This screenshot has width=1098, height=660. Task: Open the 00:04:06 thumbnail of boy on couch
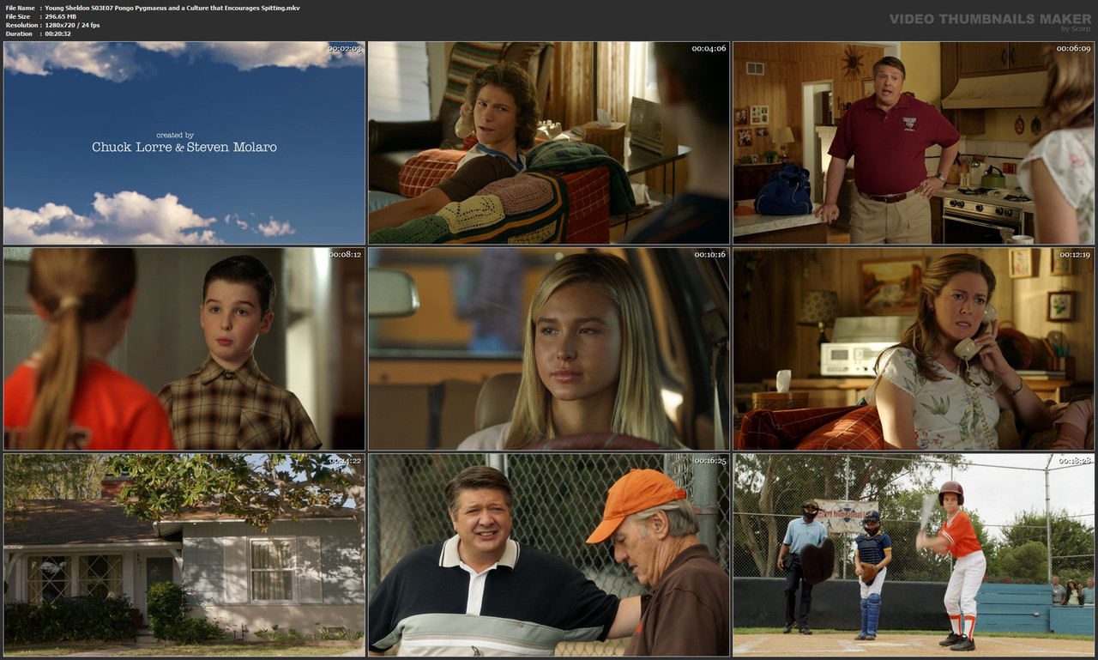pyautogui.click(x=549, y=142)
